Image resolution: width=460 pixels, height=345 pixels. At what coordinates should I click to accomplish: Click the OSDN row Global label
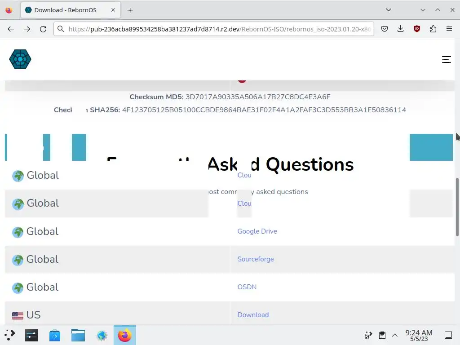click(43, 287)
